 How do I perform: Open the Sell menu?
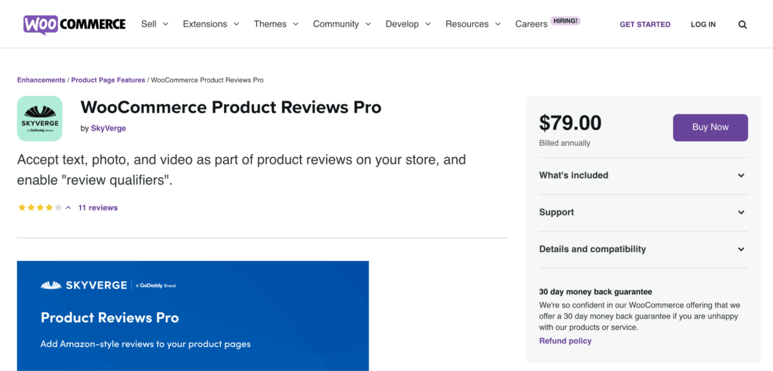(x=155, y=24)
